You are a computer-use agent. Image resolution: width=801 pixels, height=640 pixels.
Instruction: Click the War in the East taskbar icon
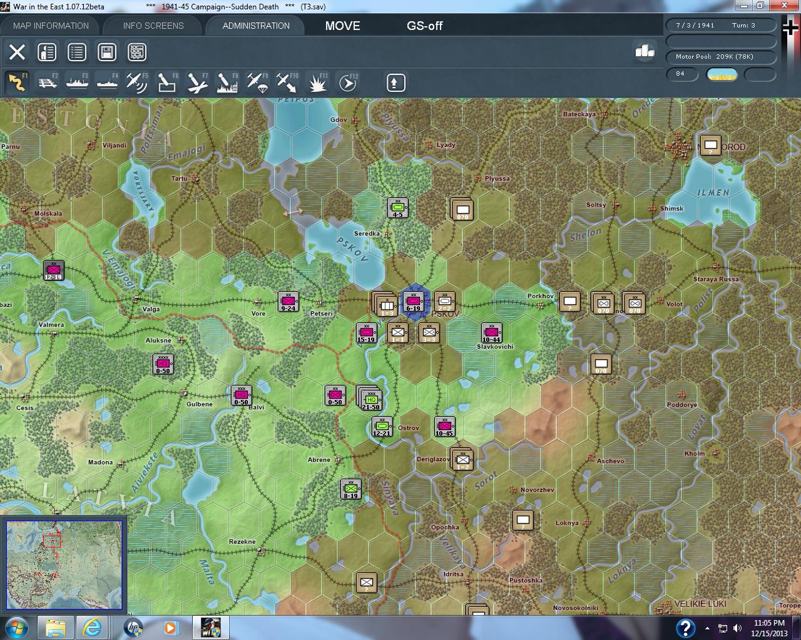tap(210, 627)
